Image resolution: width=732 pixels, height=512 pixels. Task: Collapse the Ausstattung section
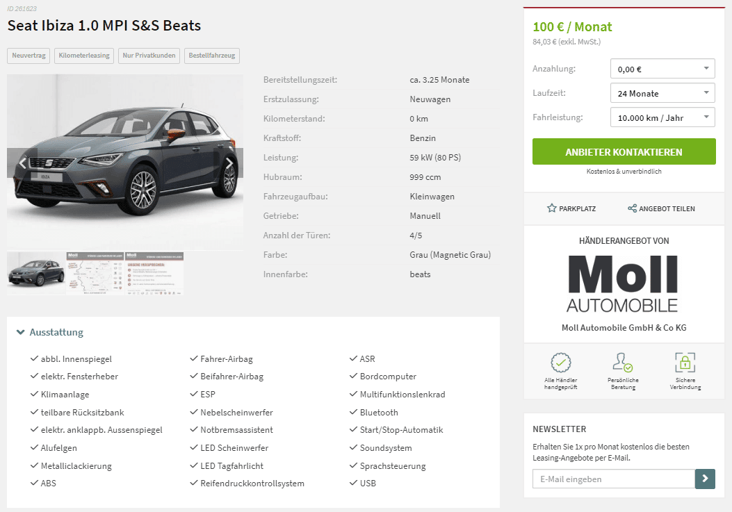click(50, 332)
